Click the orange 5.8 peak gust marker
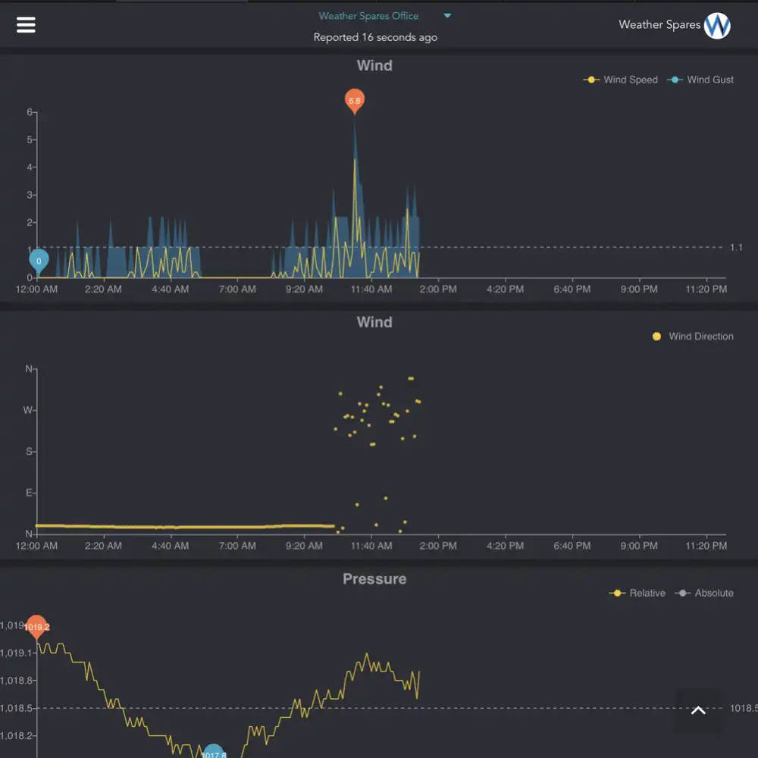The height and width of the screenshot is (758, 758). [354, 101]
